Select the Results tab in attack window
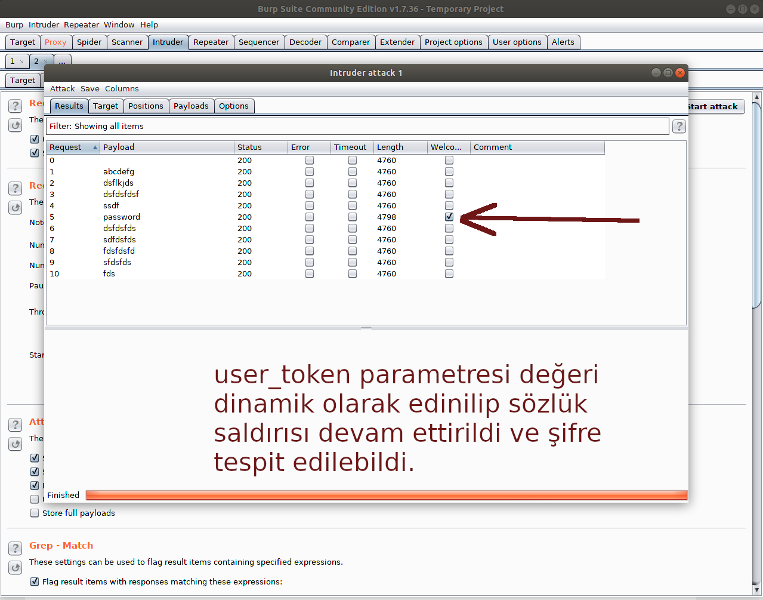Viewport: 763px width, 600px height. [69, 106]
